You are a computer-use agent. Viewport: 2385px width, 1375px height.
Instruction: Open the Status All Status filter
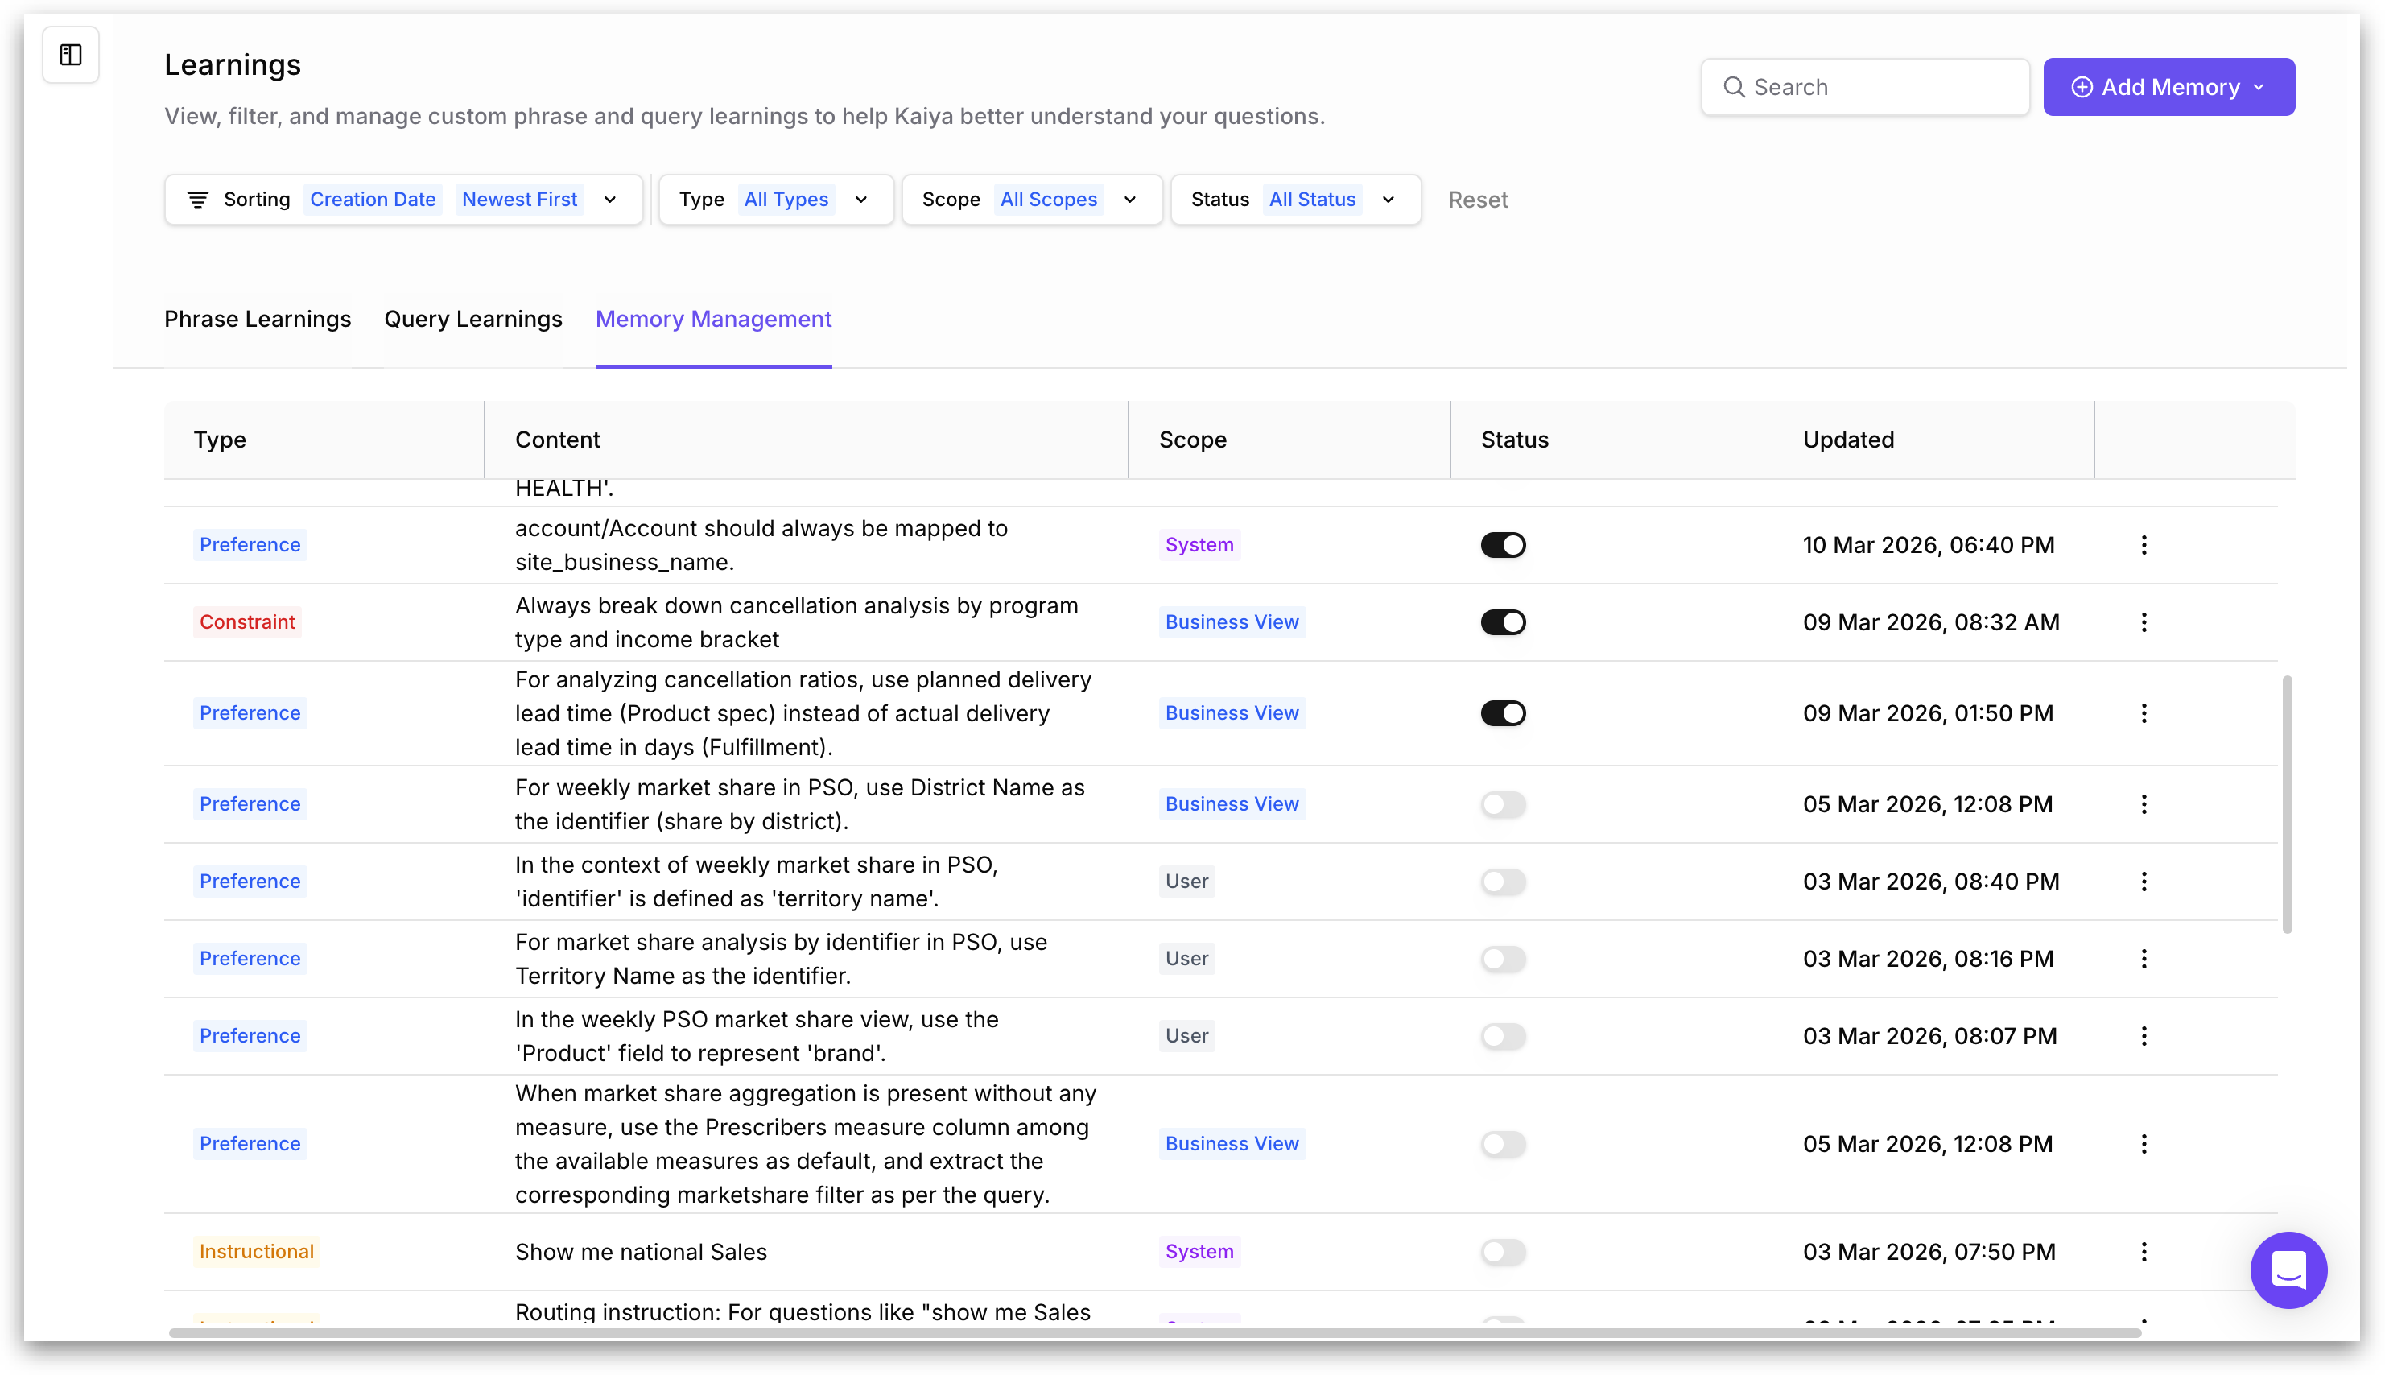tap(1294, 200)
